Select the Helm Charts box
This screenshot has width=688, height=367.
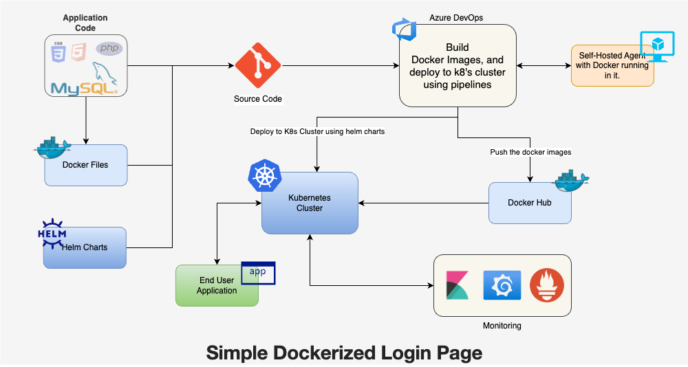click(x=85, y=247)
